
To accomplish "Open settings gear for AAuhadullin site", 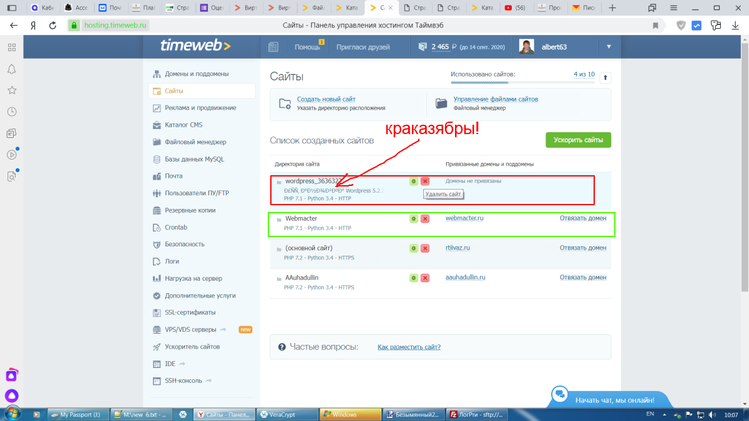I will click(x=413, y=278).
